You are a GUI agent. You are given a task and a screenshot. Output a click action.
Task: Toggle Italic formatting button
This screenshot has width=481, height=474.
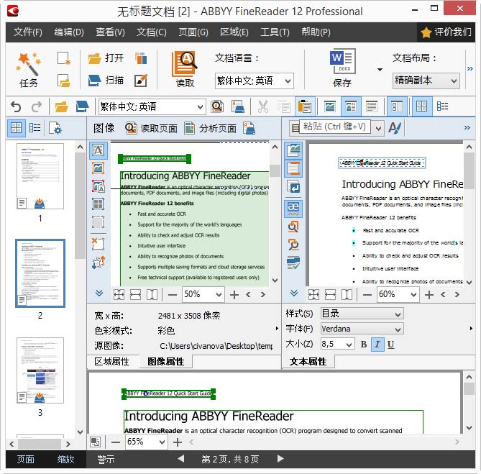point(377,345)
